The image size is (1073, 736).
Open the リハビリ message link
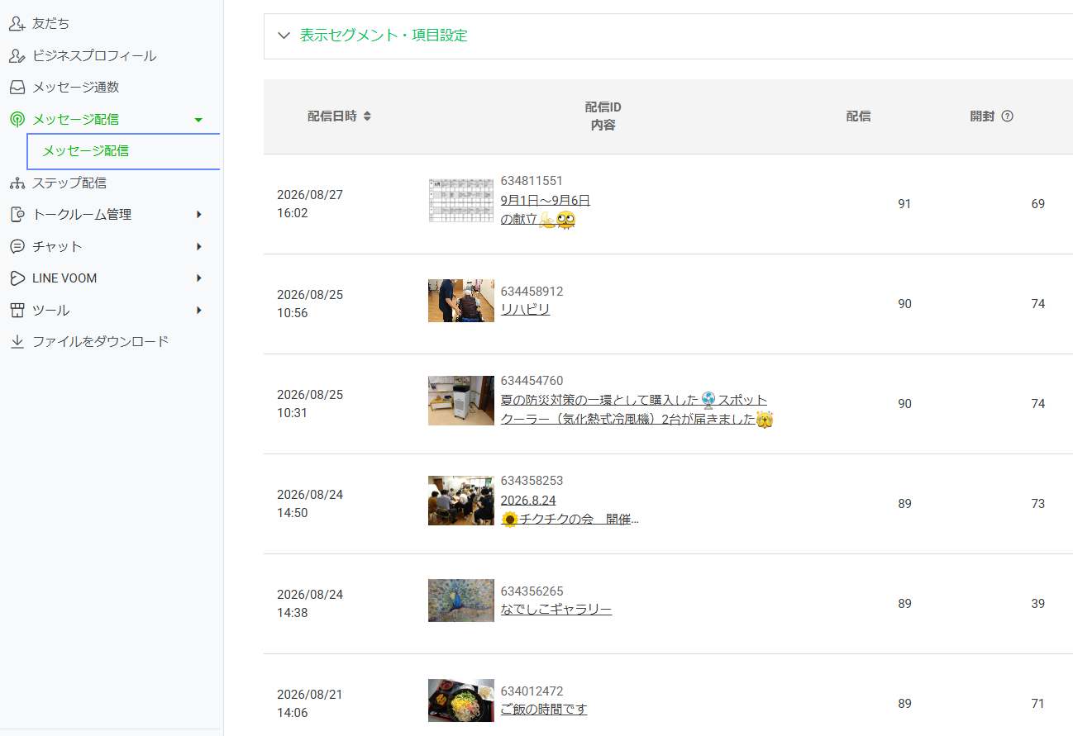coord(525,310)
